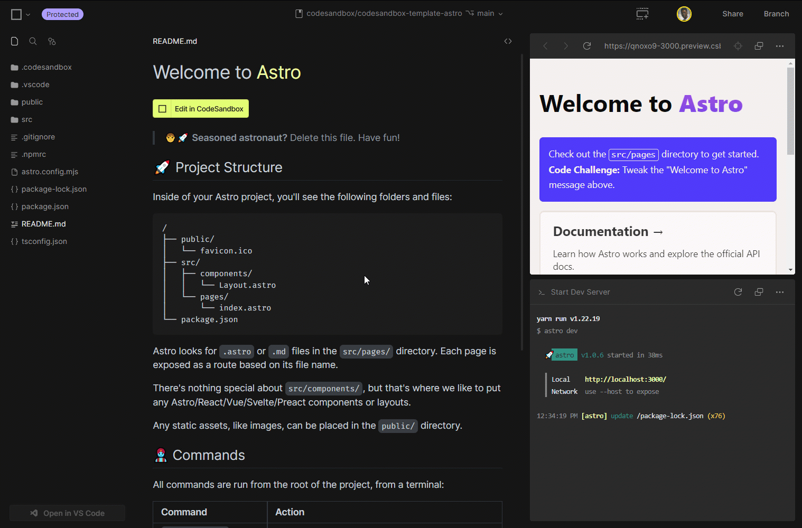Select the Start Dev Server terminal tab
This screenshot has height=528, width=802.
[x=580, y=292]
